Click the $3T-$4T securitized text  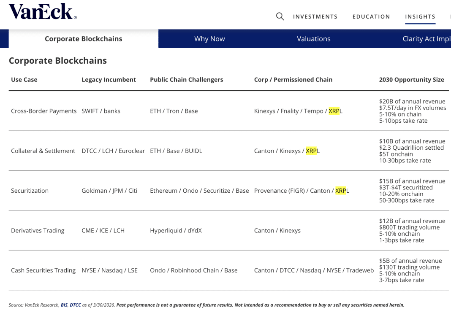pos(406,188)
